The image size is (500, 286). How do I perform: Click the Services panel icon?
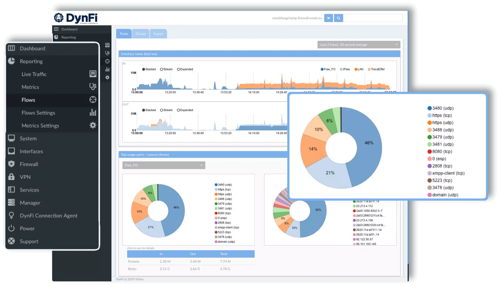click(11, 190)
